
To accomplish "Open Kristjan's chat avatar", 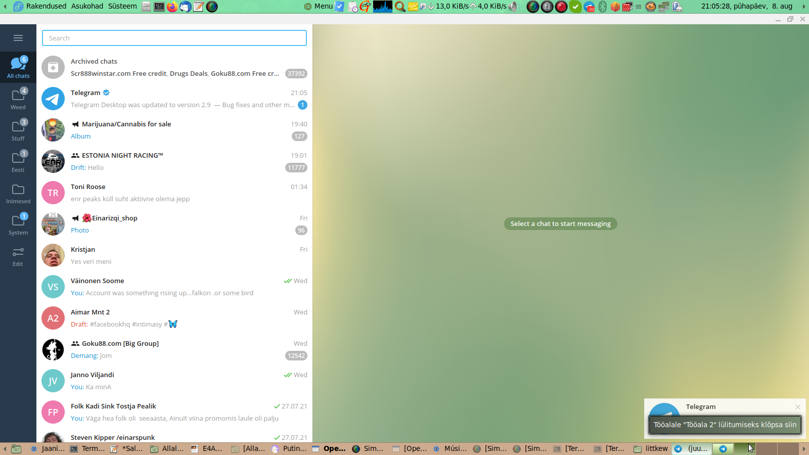I will pos(53,255).
